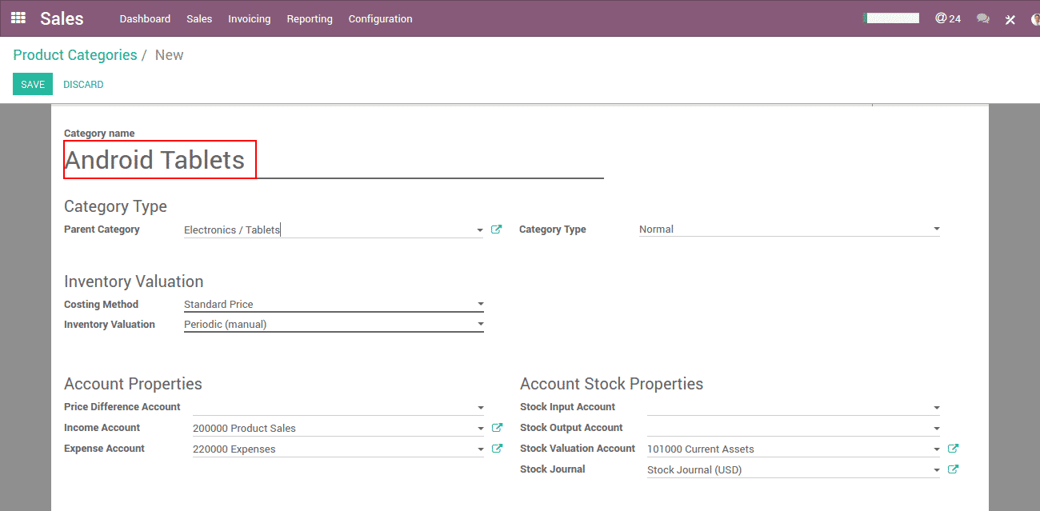Open the conversations chat icon

(x=983, y=18)
